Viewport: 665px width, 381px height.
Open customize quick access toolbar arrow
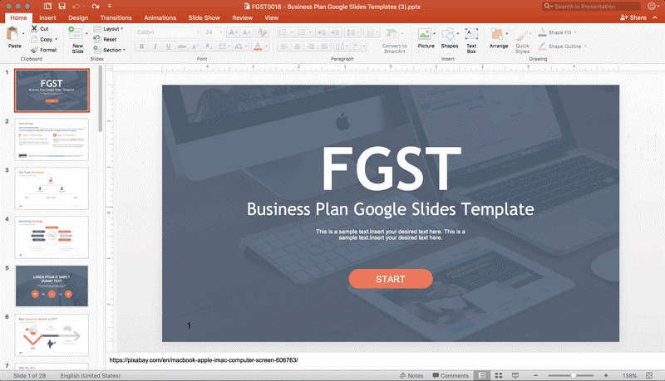110,7
